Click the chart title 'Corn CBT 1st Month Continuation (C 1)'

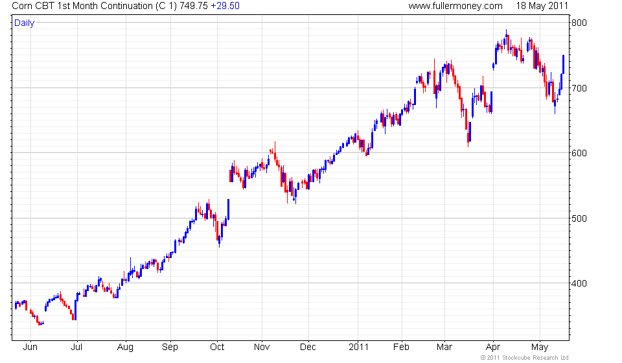click(x=94, y=6)
